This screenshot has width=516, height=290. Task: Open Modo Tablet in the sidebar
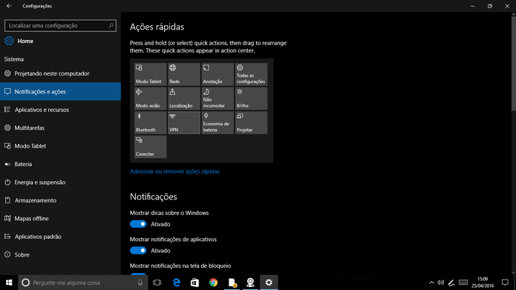[x=61, y=145]
